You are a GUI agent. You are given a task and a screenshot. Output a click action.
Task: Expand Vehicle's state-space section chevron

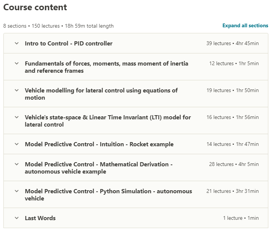pos(17,117)
